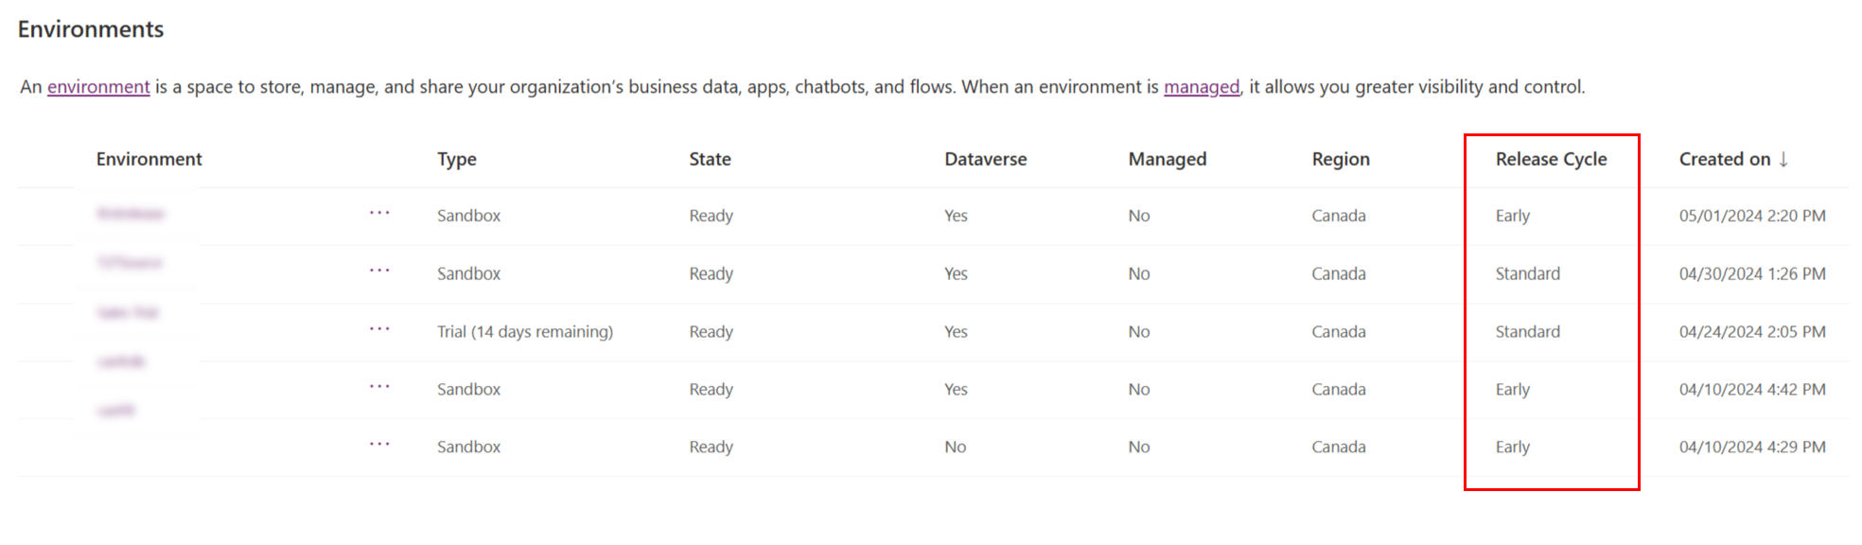The width and height of the screenshot is (1862, 545).
Task: Open more actions for the 04/10/2024 4:42 PM row
Action: (379, 387)
